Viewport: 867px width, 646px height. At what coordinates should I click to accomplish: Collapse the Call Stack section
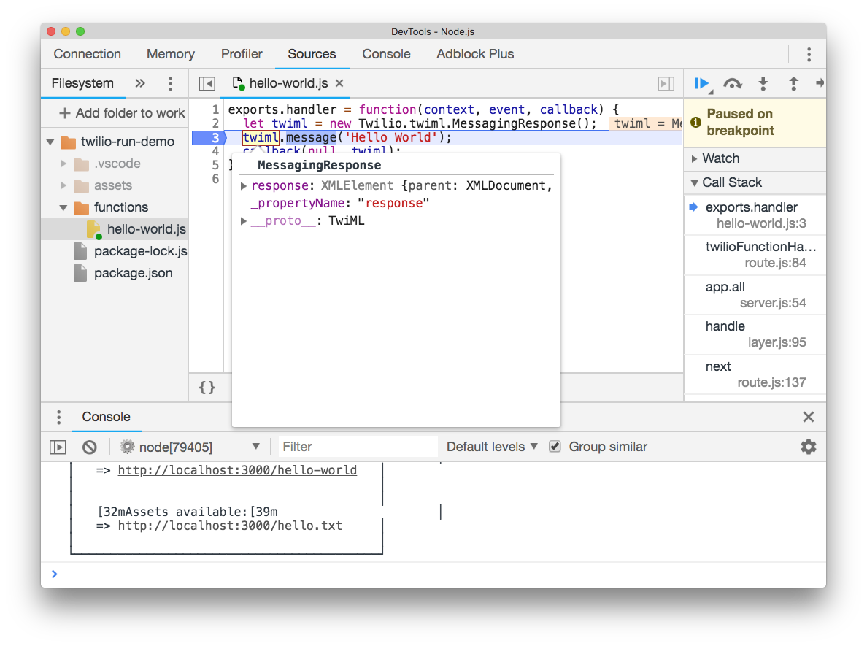coord(695,183)
